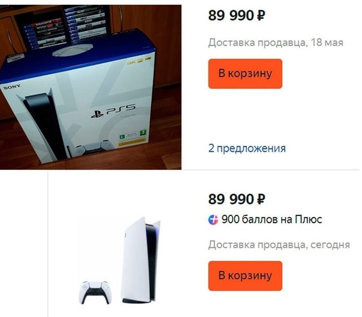
Task: Click the second listing's 89 990 ₽ price
Action: point(237,199)
